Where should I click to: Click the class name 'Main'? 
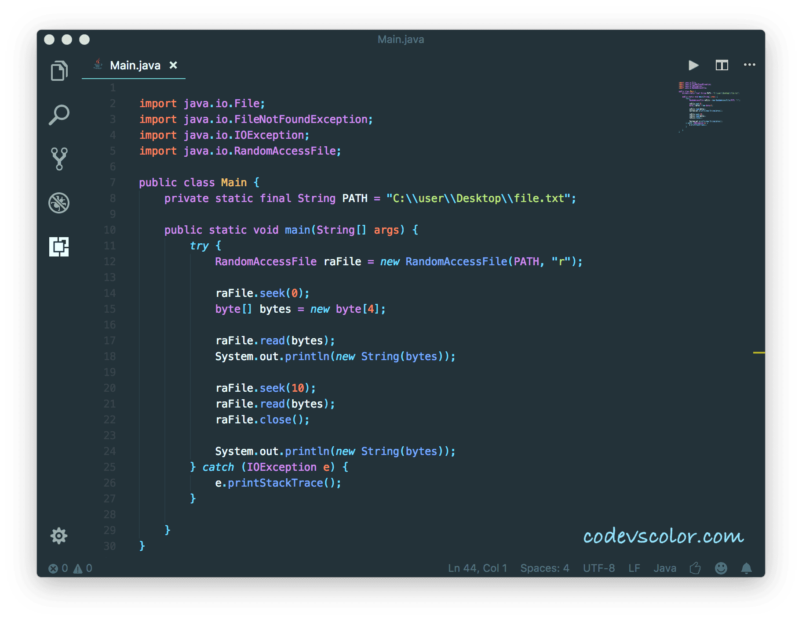234,183
